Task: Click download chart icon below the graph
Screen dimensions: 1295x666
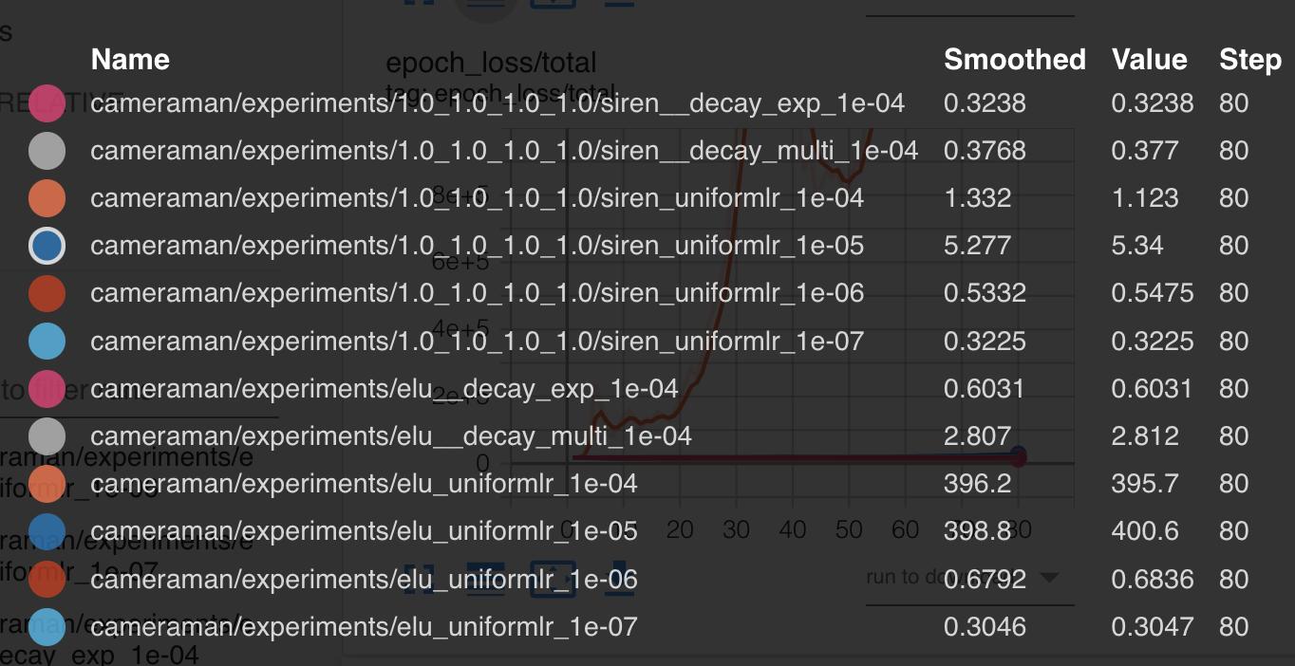Action: [x=619, y=578]
